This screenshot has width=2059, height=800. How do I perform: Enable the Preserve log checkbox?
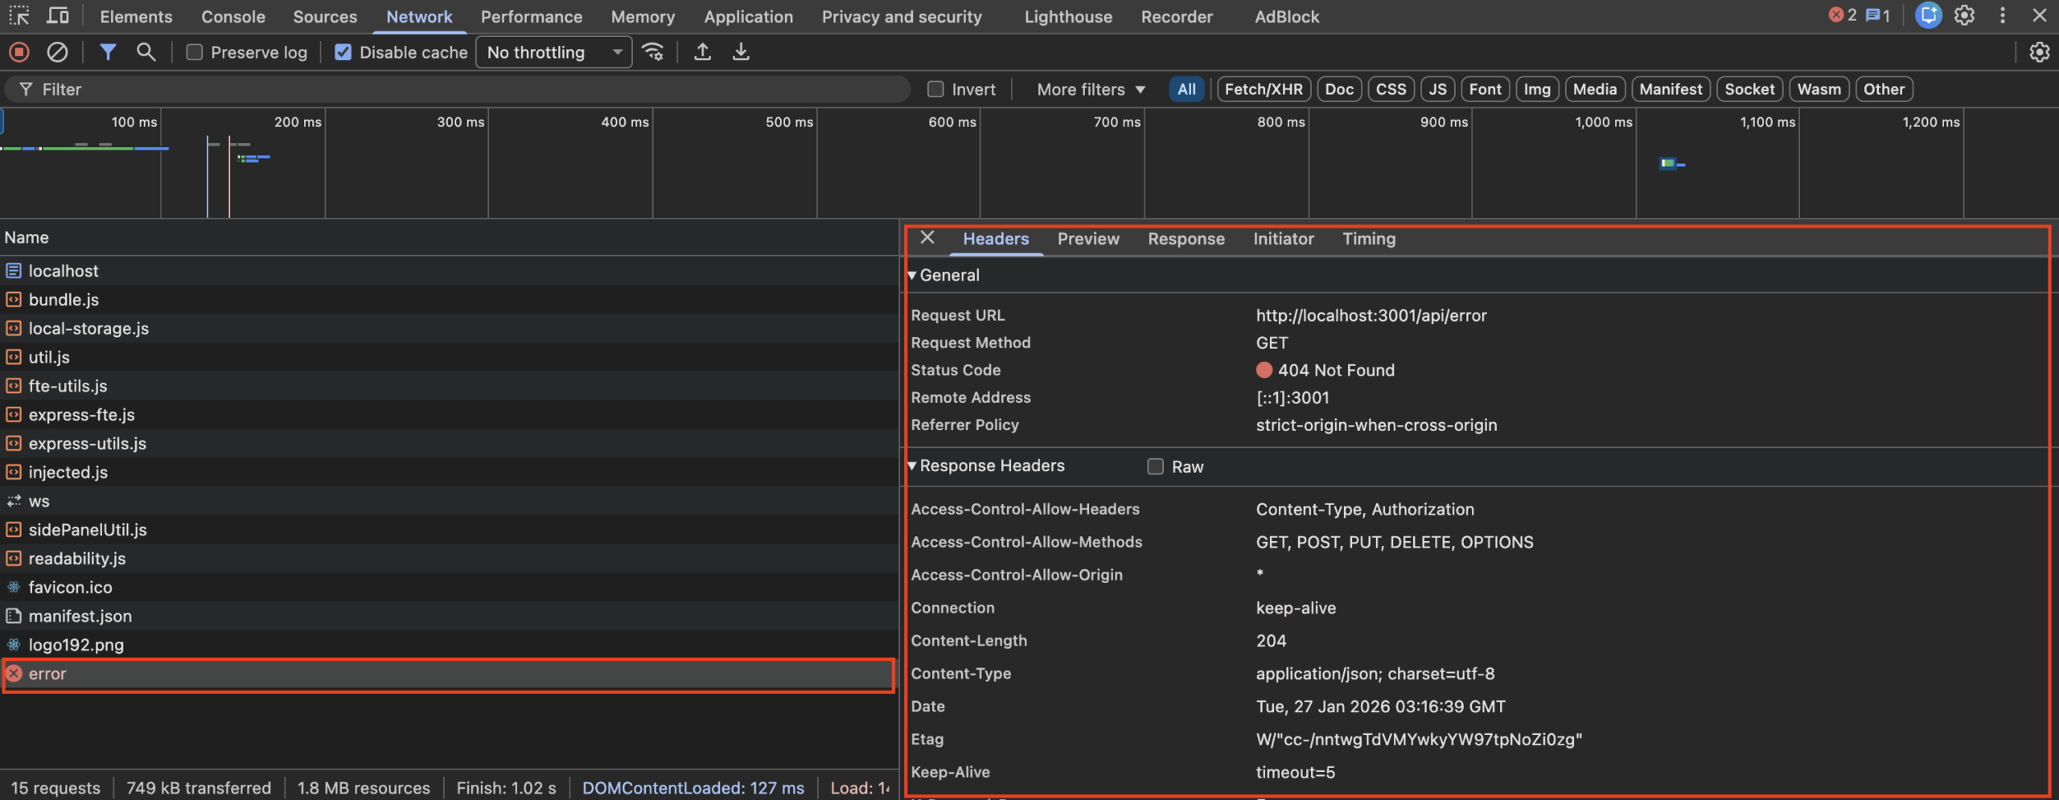pyautogui.click(x=194, y=52)
